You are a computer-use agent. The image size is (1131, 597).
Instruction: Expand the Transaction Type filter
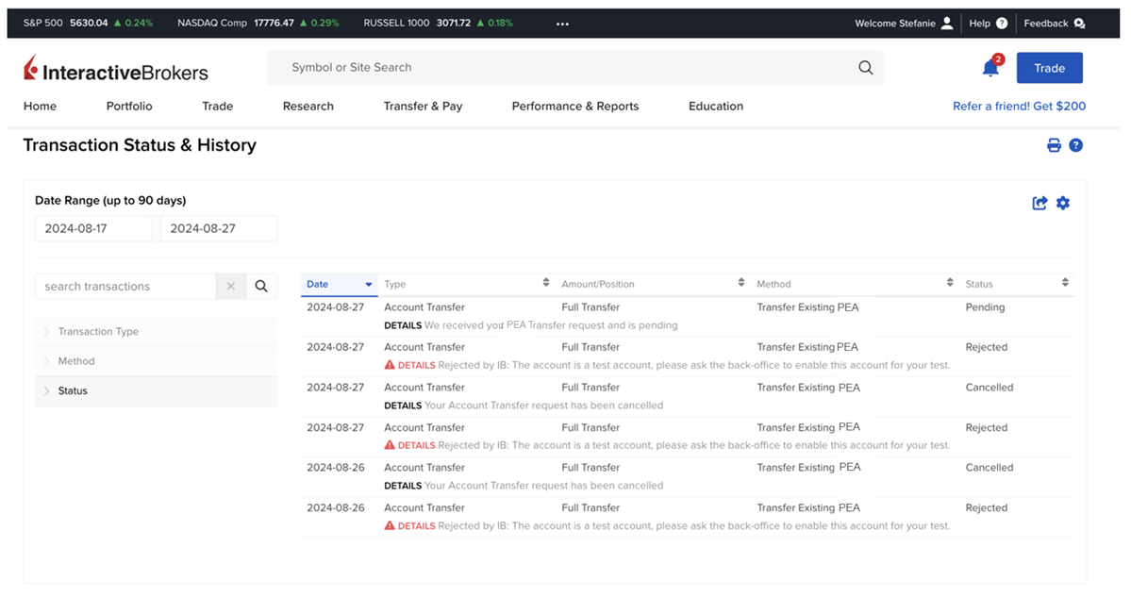[x=156, y=332]
